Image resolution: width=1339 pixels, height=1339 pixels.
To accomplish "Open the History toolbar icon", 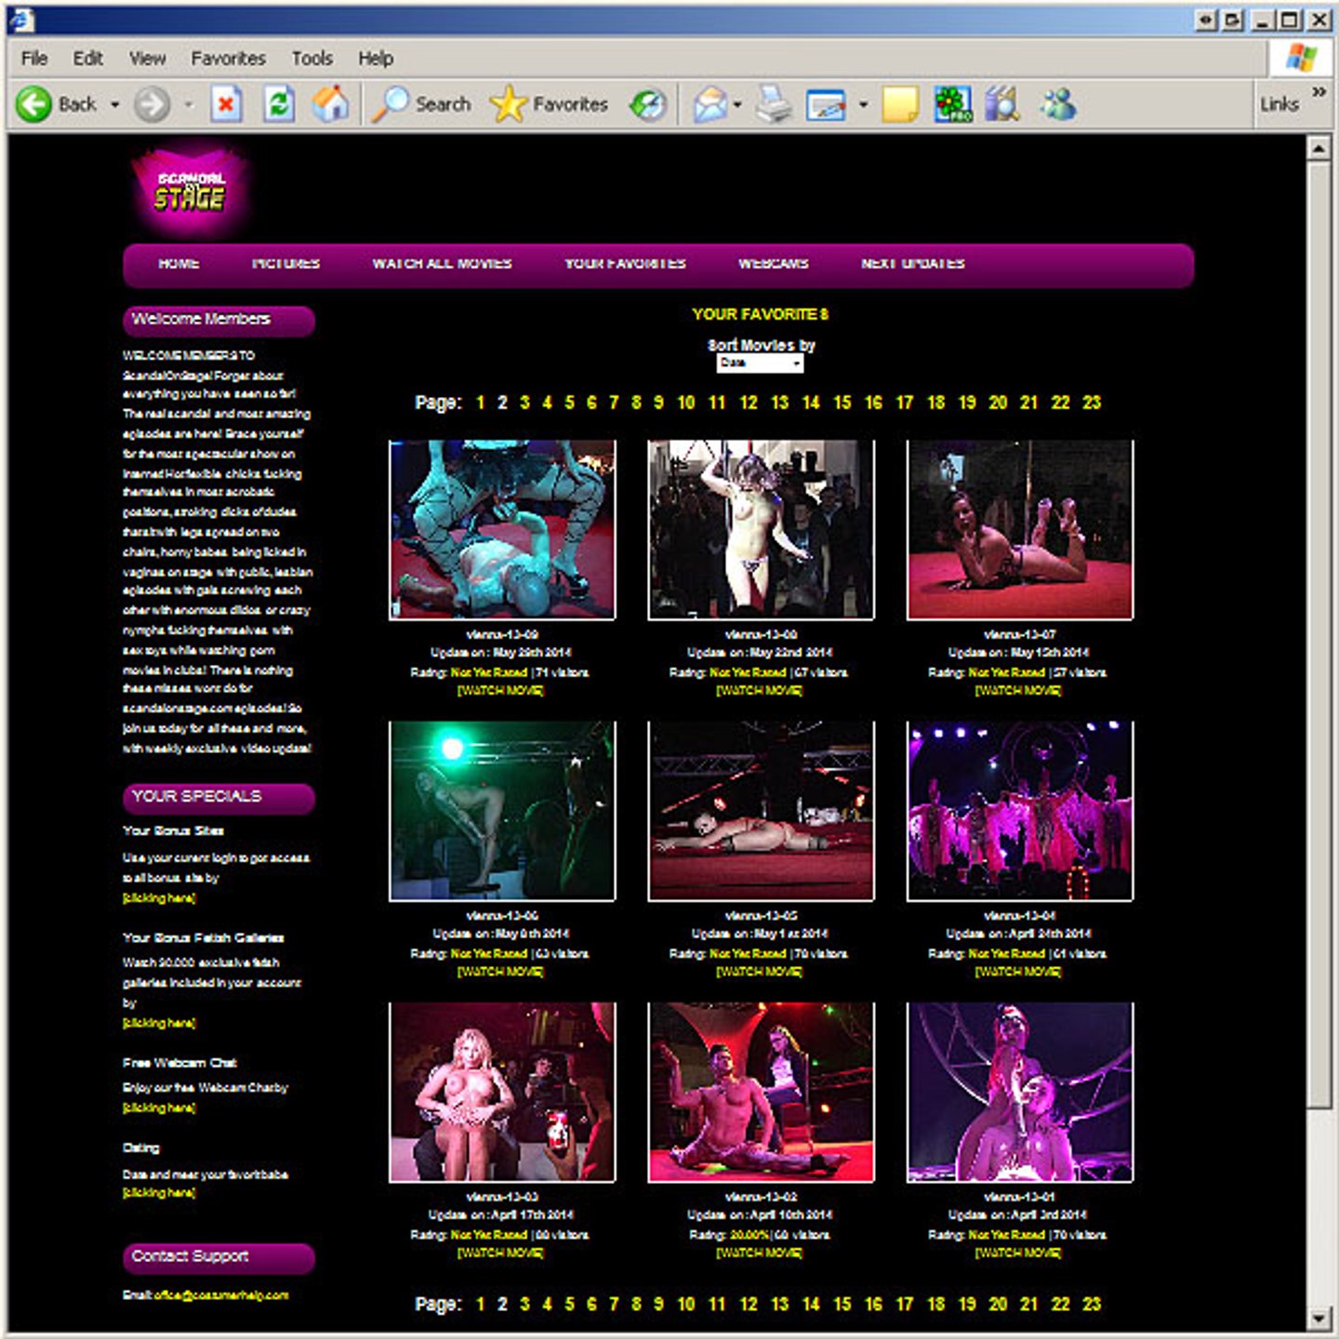I will (648, 104).
